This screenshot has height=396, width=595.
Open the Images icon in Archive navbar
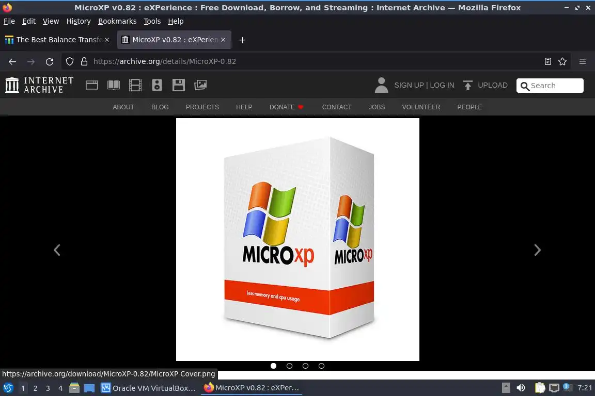[200, 85]
